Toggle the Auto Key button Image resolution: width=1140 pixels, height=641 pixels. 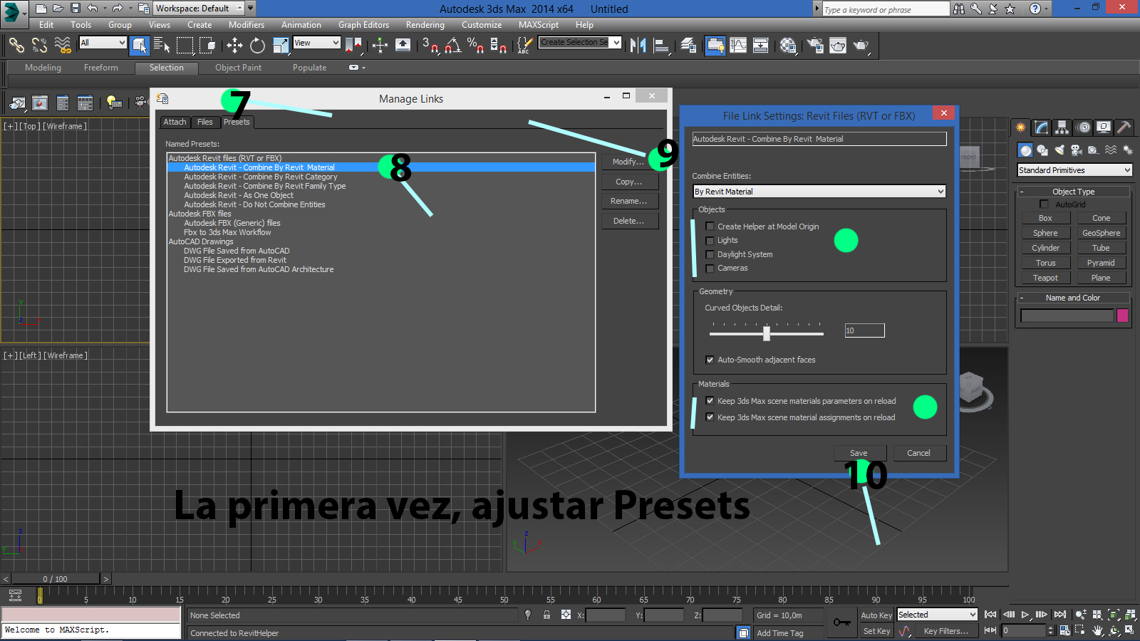876,615
